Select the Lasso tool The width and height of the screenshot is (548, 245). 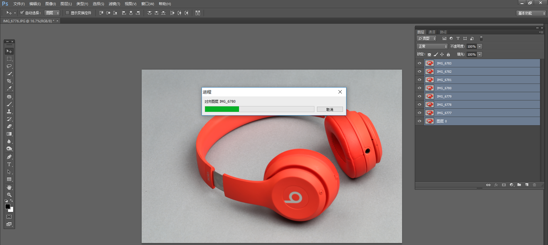coord(9,66)
